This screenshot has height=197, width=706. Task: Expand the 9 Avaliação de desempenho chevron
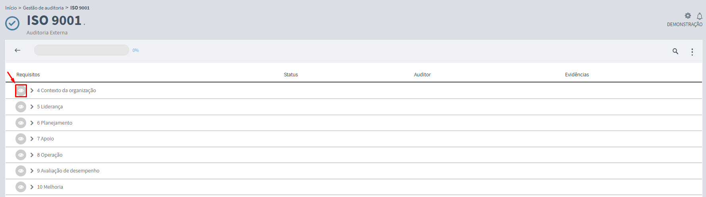[32, 171]
